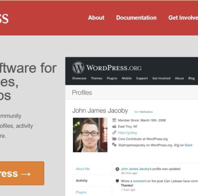This screenshot has width=198, height=196.
Task: Switch to the About Me tab
Action: (83, 169)
